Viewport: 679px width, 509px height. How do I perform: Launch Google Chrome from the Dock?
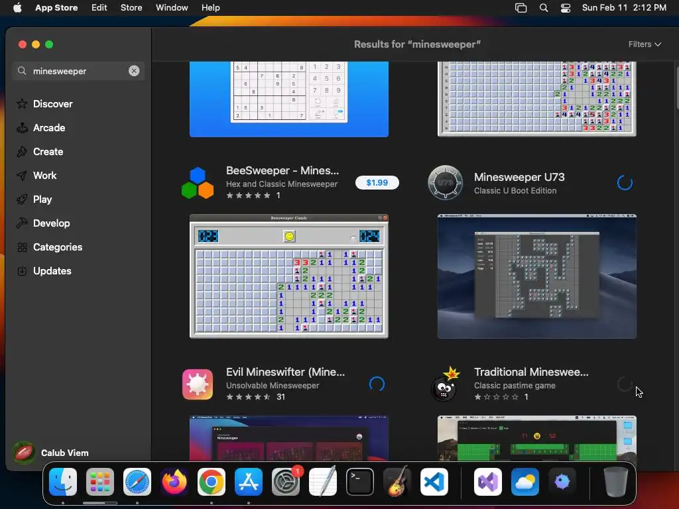(212, 482)
